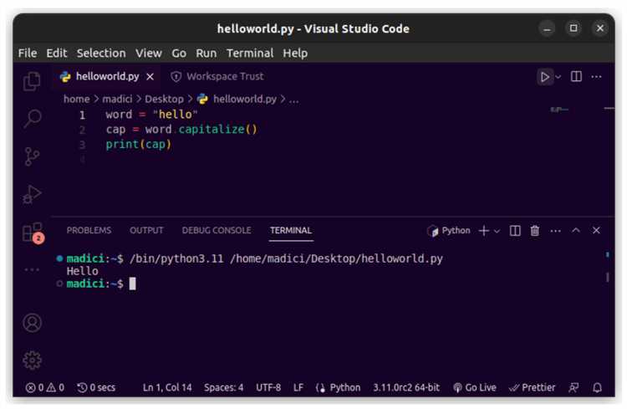This screenshot has width=627, height=409.
Task: Maximize panel size with up chevron
Action: (576, 230)
